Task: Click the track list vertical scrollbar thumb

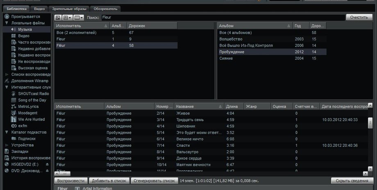Action: coord(370,122)
